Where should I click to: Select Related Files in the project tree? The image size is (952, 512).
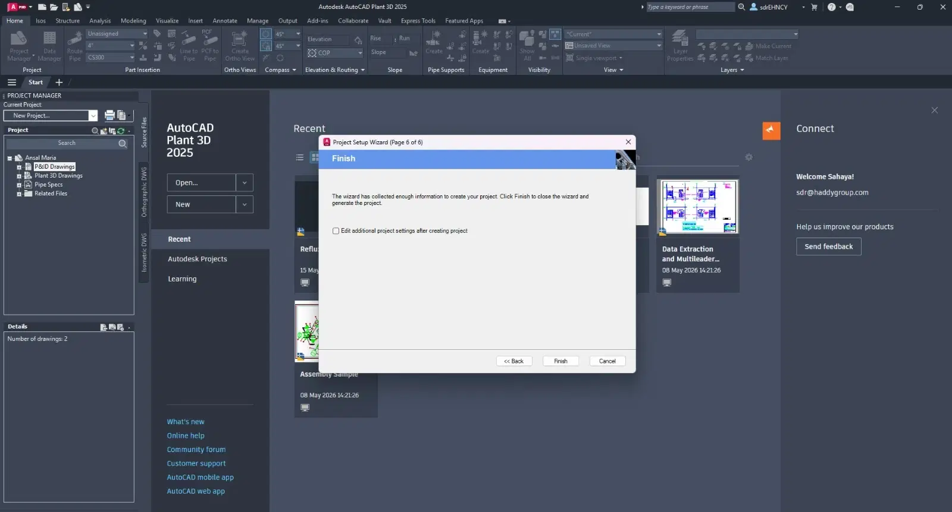coord(51,194)
